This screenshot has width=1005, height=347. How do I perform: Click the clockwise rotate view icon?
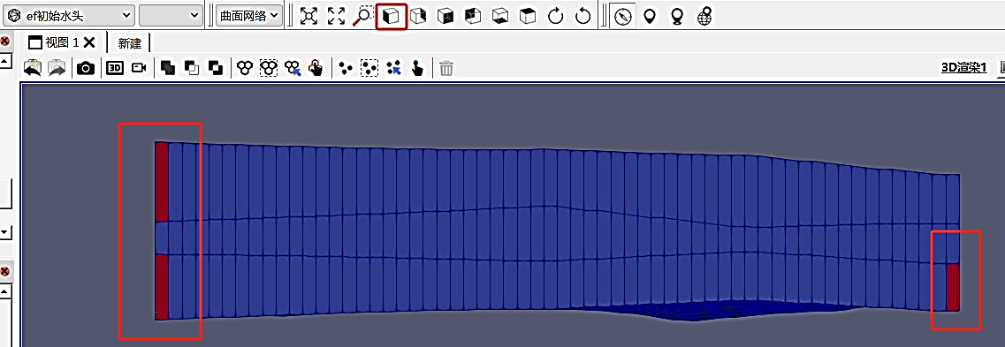coord(555,16)
